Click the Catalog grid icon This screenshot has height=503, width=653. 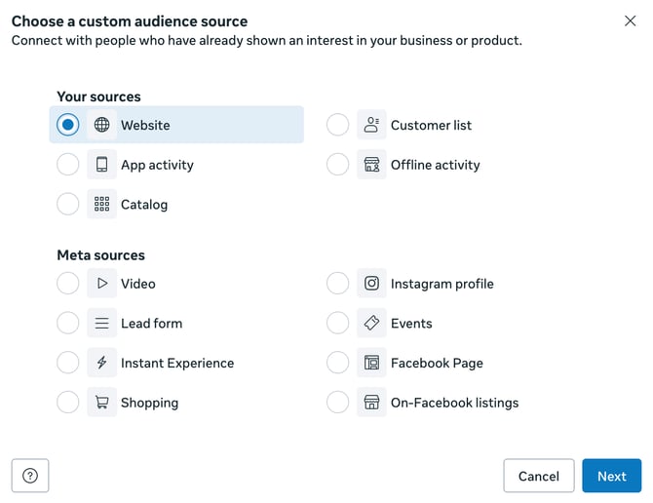(101, 205)
